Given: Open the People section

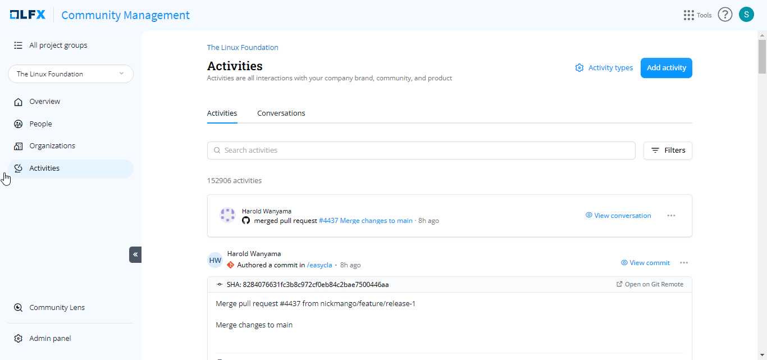Looking at the screenshot, I should point(40,124).
